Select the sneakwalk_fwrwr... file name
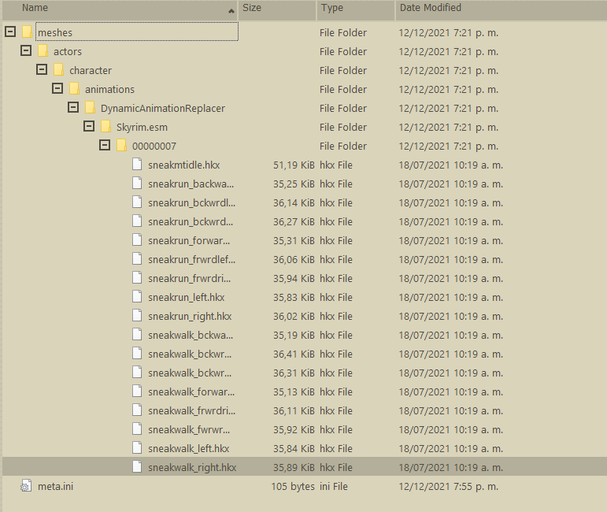607x512 pixels. [x=189, y=430]
